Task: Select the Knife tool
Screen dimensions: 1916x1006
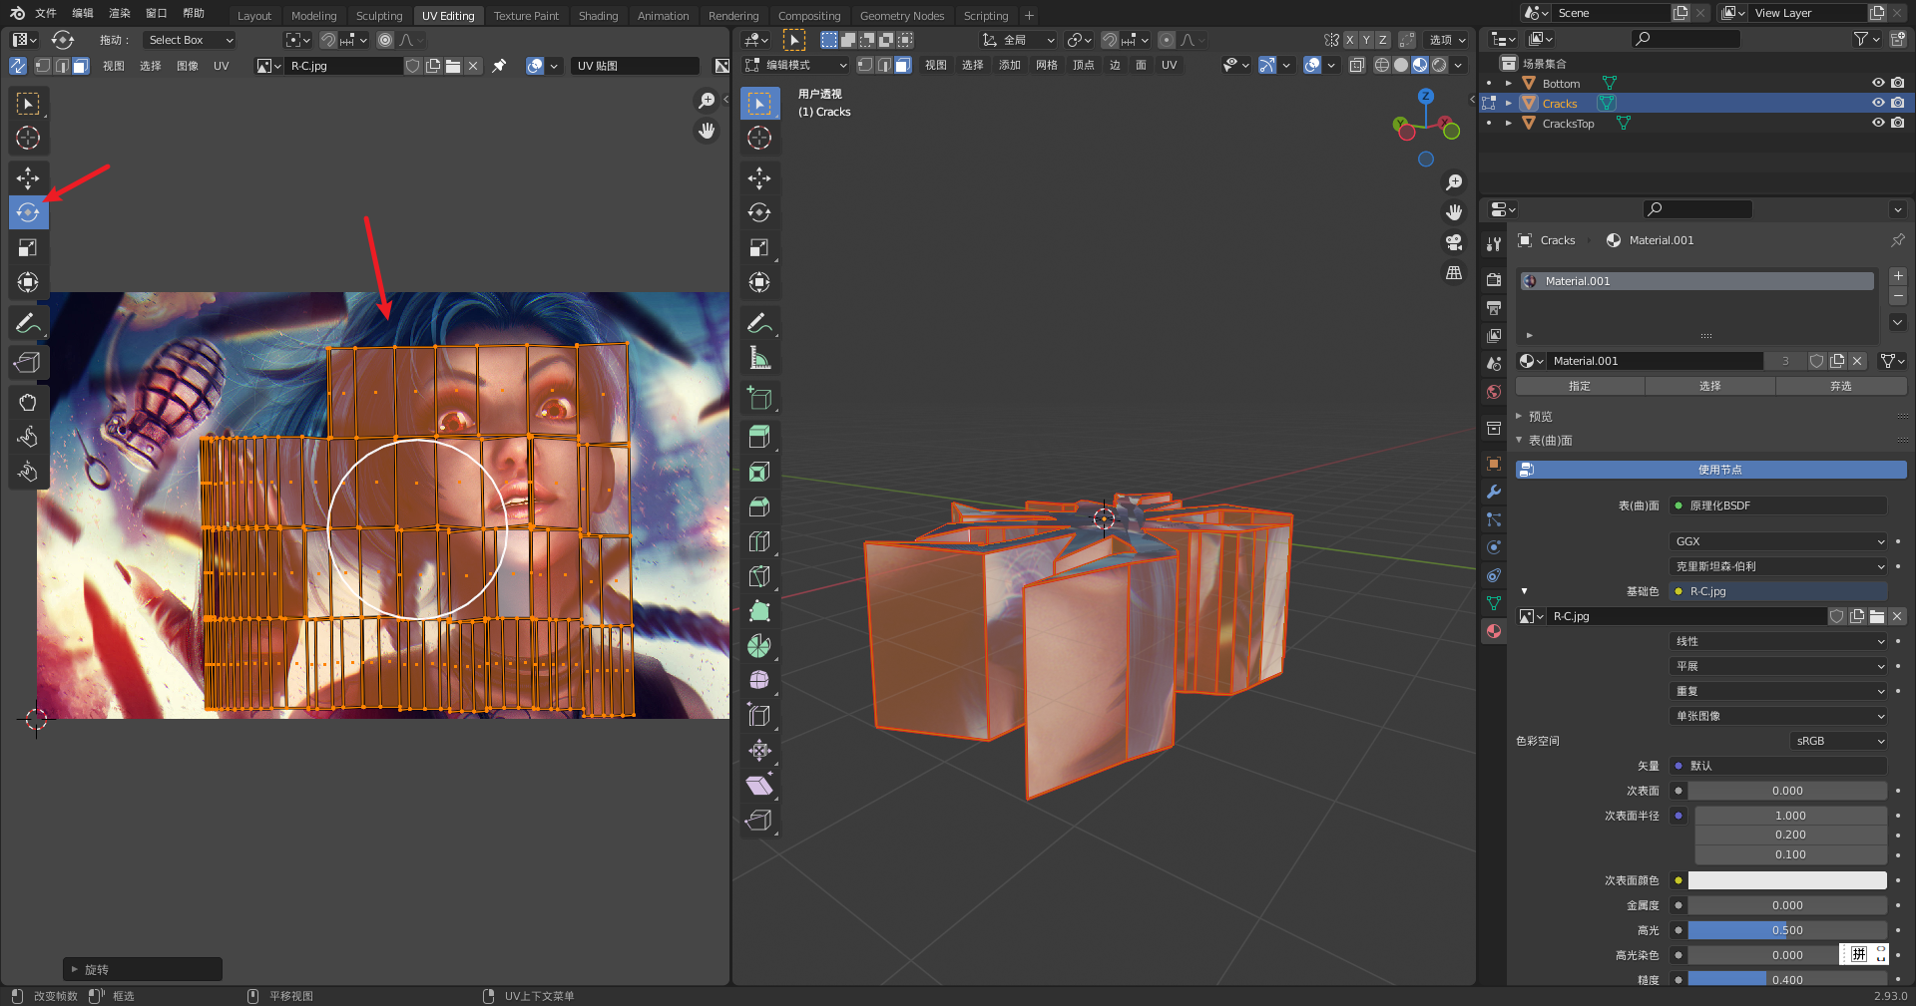Action: coord(759,576)
